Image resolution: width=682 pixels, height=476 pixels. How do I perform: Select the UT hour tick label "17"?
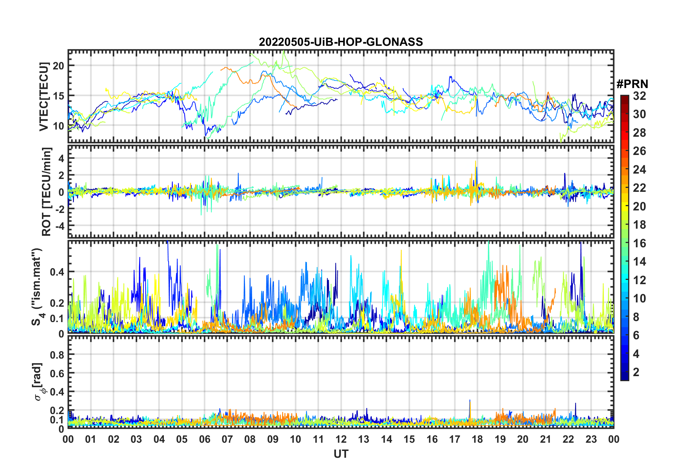tap(455, 439)
